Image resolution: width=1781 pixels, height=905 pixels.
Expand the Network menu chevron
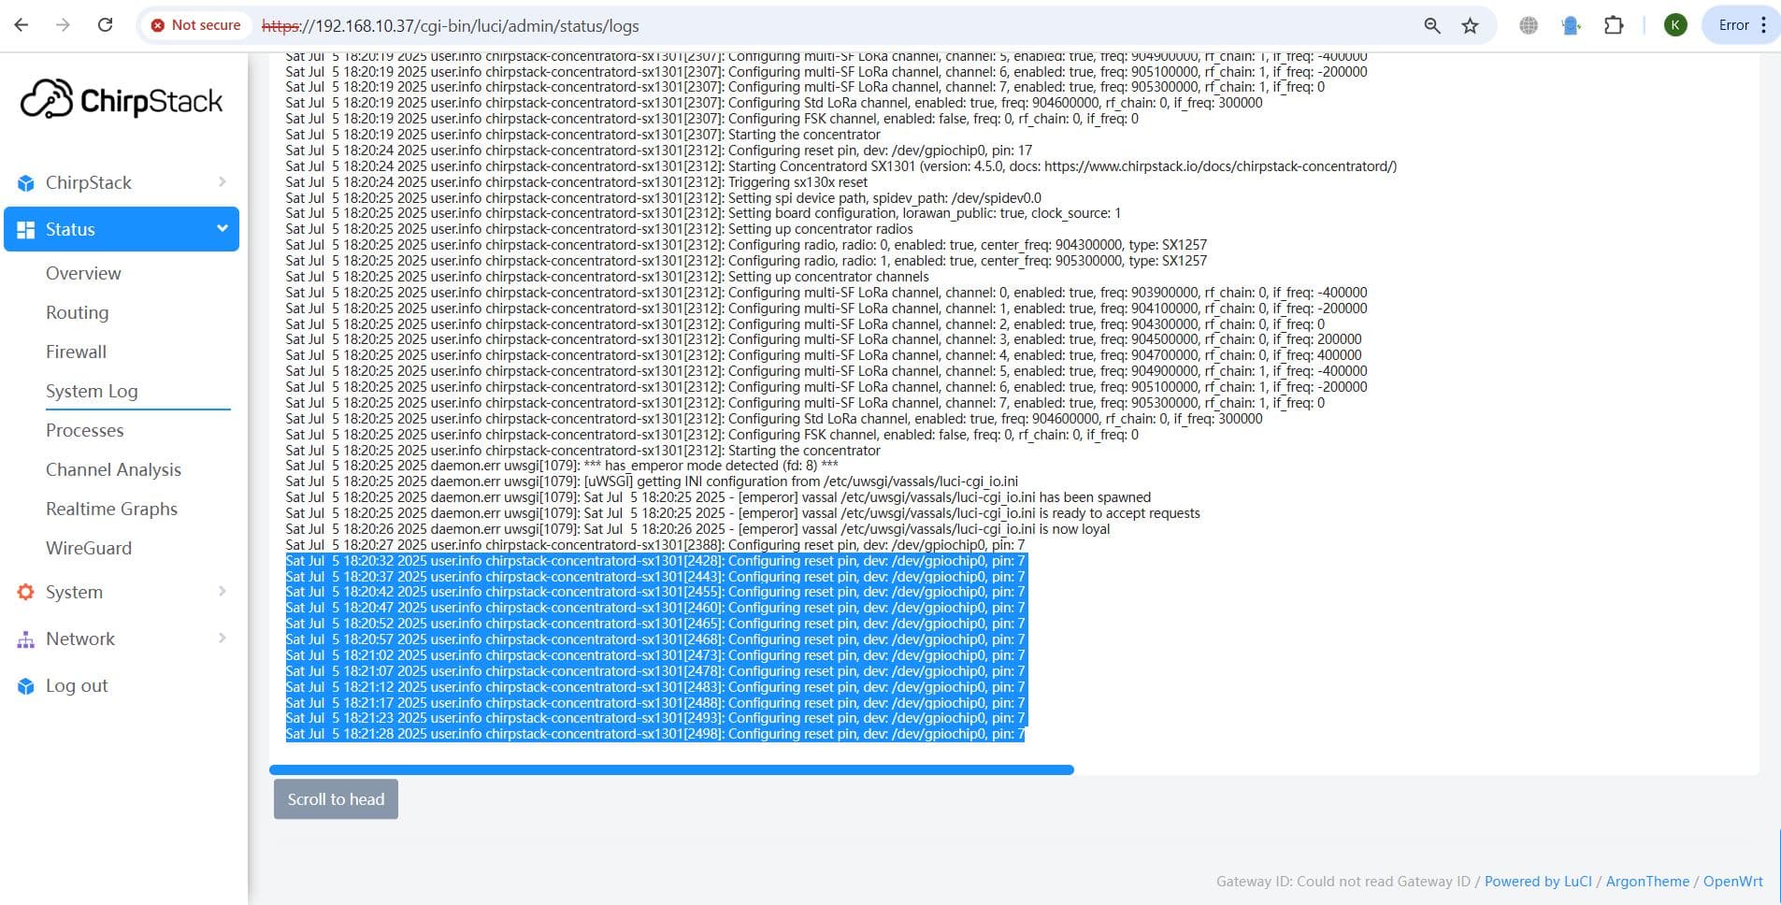pos(223,638)
